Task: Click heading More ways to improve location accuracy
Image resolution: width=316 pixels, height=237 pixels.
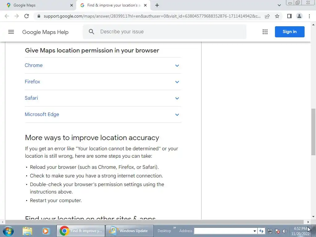Action: click(x=92, y=138)
